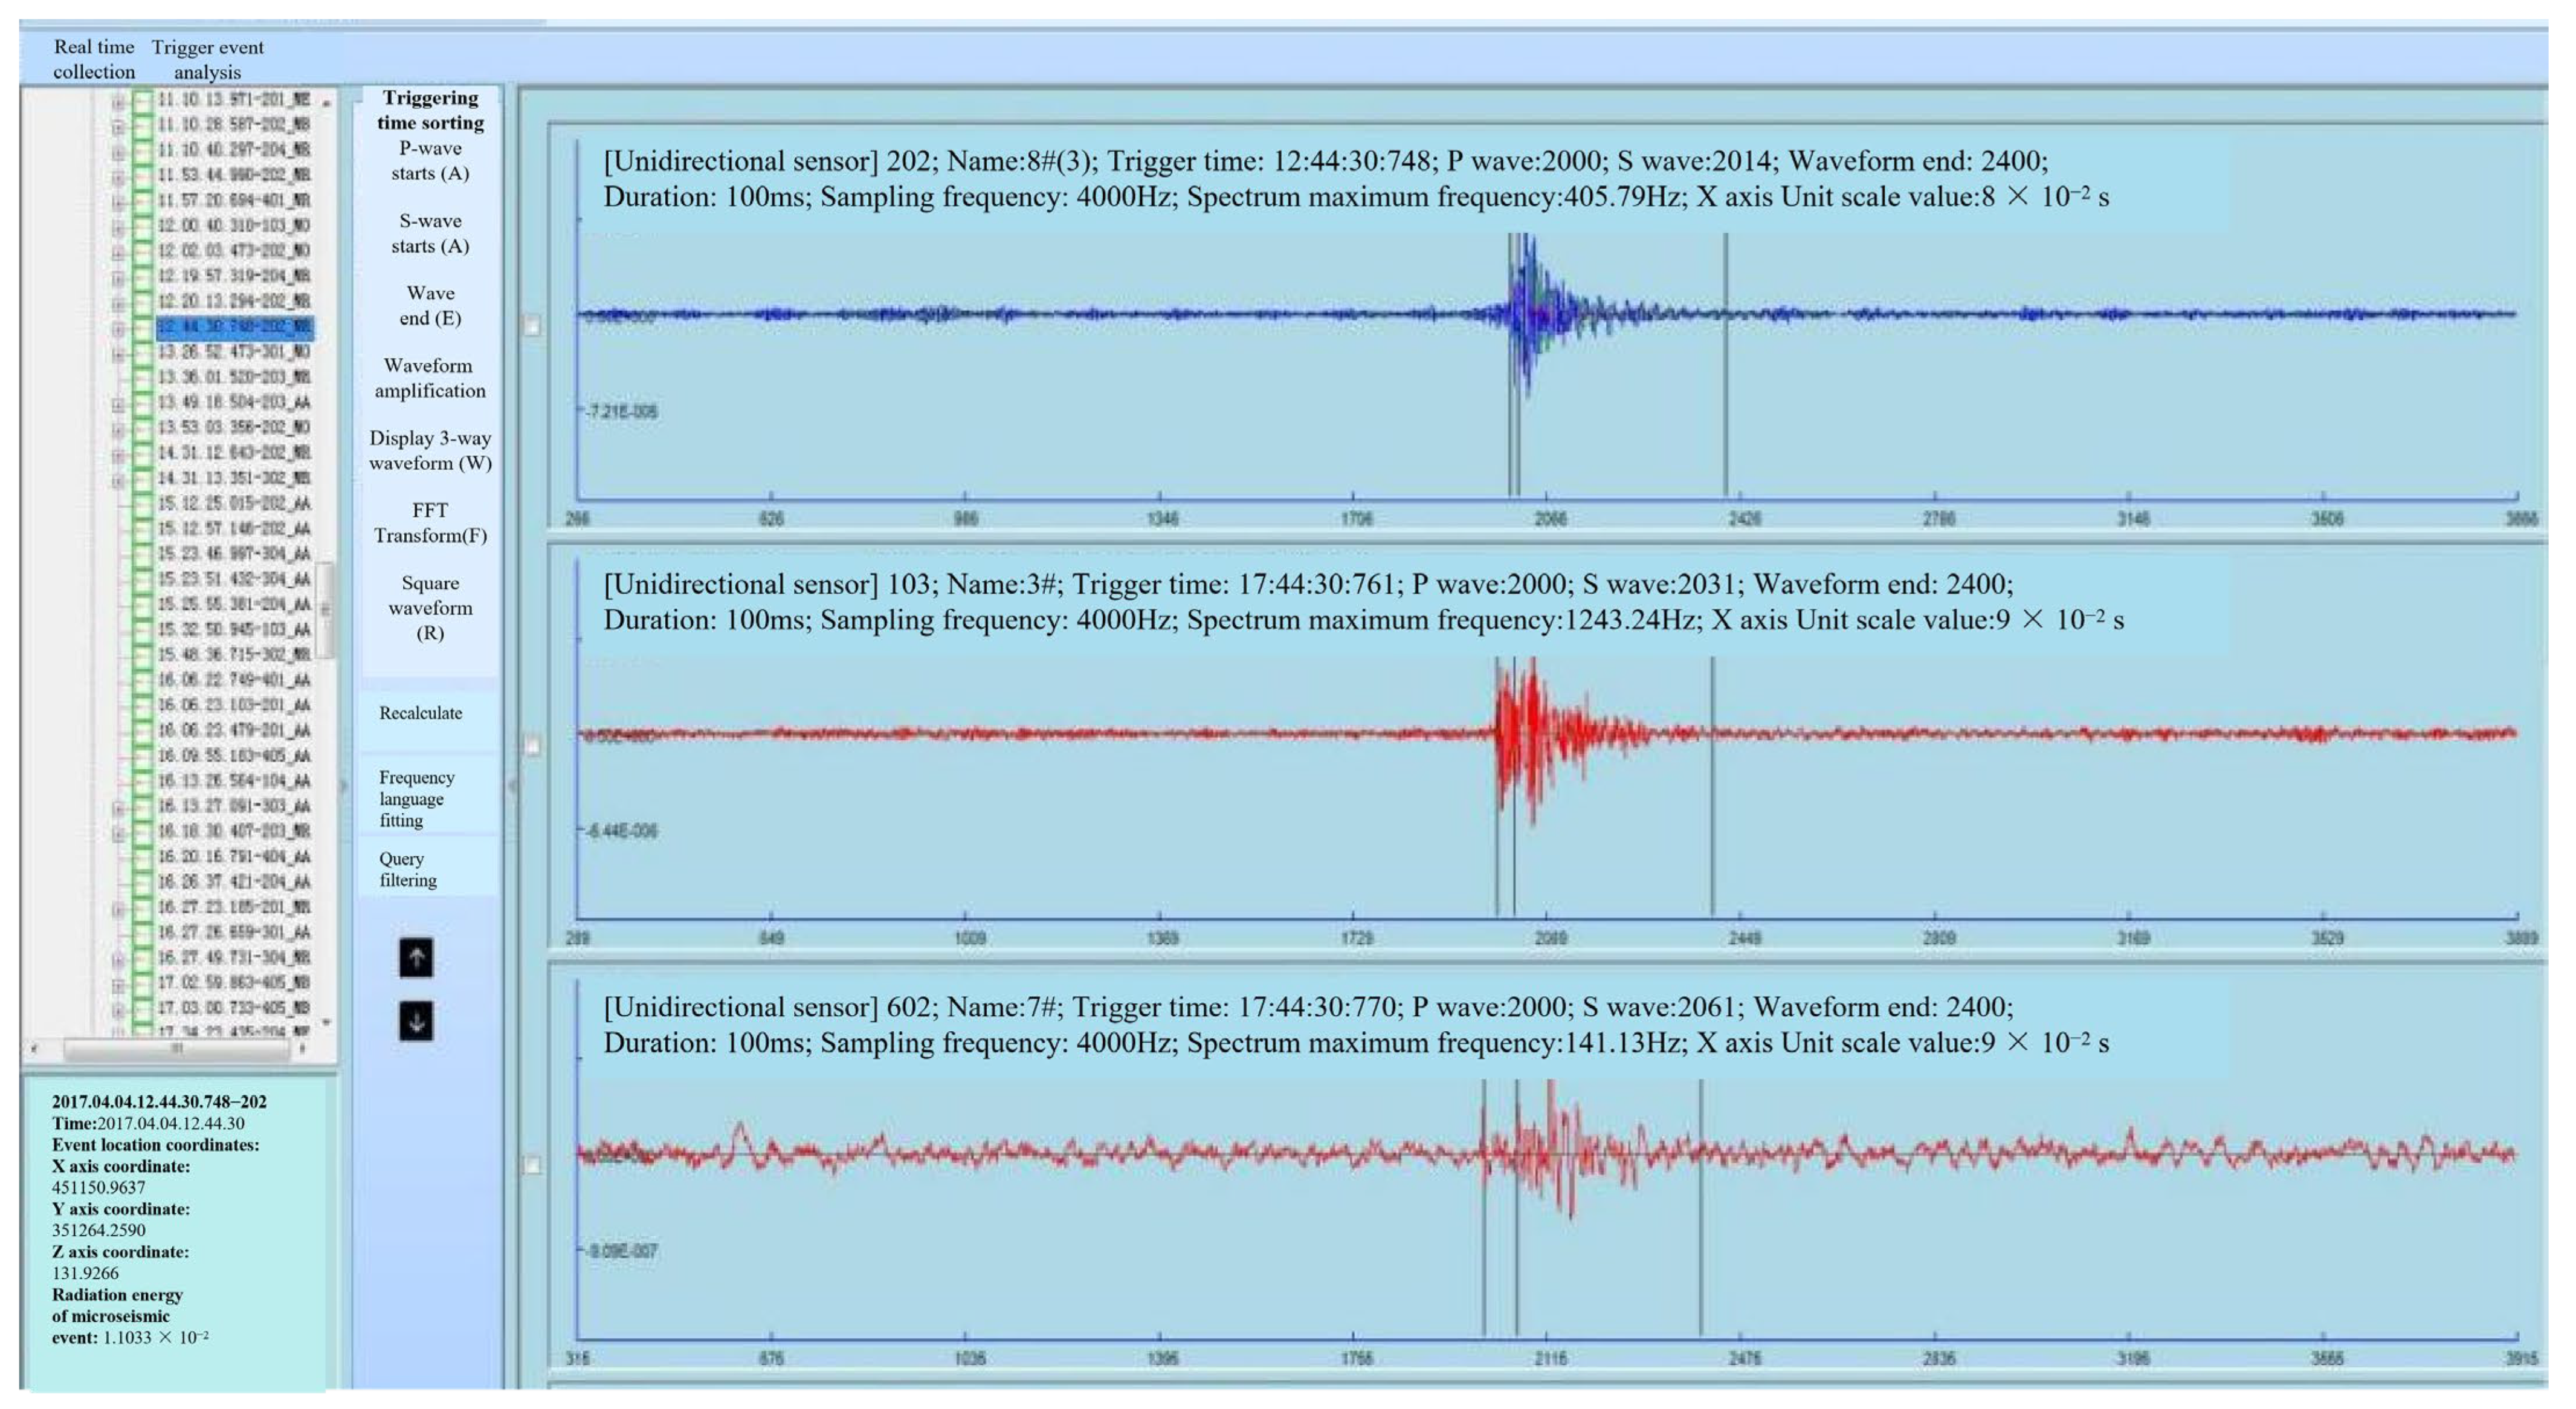Click the Waveform end marker line in sensor 202 plot
Image resolution: width=2576 pixels, height=1409 pixels.
click(x=1725, y=365)
